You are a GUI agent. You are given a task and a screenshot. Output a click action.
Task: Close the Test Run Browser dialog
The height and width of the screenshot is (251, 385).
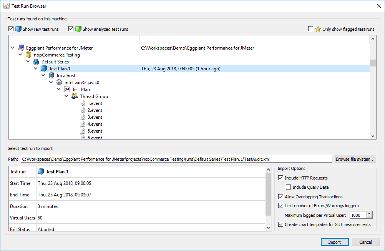(x=378, y=6)
